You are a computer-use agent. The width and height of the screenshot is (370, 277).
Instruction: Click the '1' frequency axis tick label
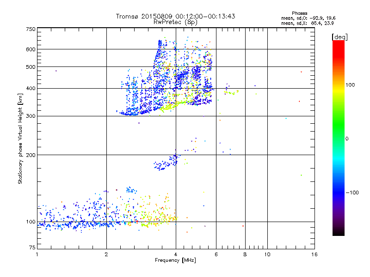pyautogui.click(x=37, y=254)
